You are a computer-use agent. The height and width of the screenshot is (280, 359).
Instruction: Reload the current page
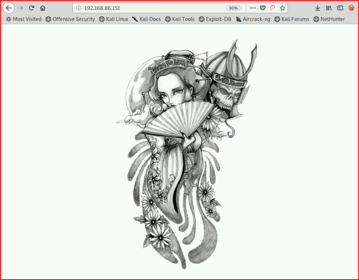[31, 8]
